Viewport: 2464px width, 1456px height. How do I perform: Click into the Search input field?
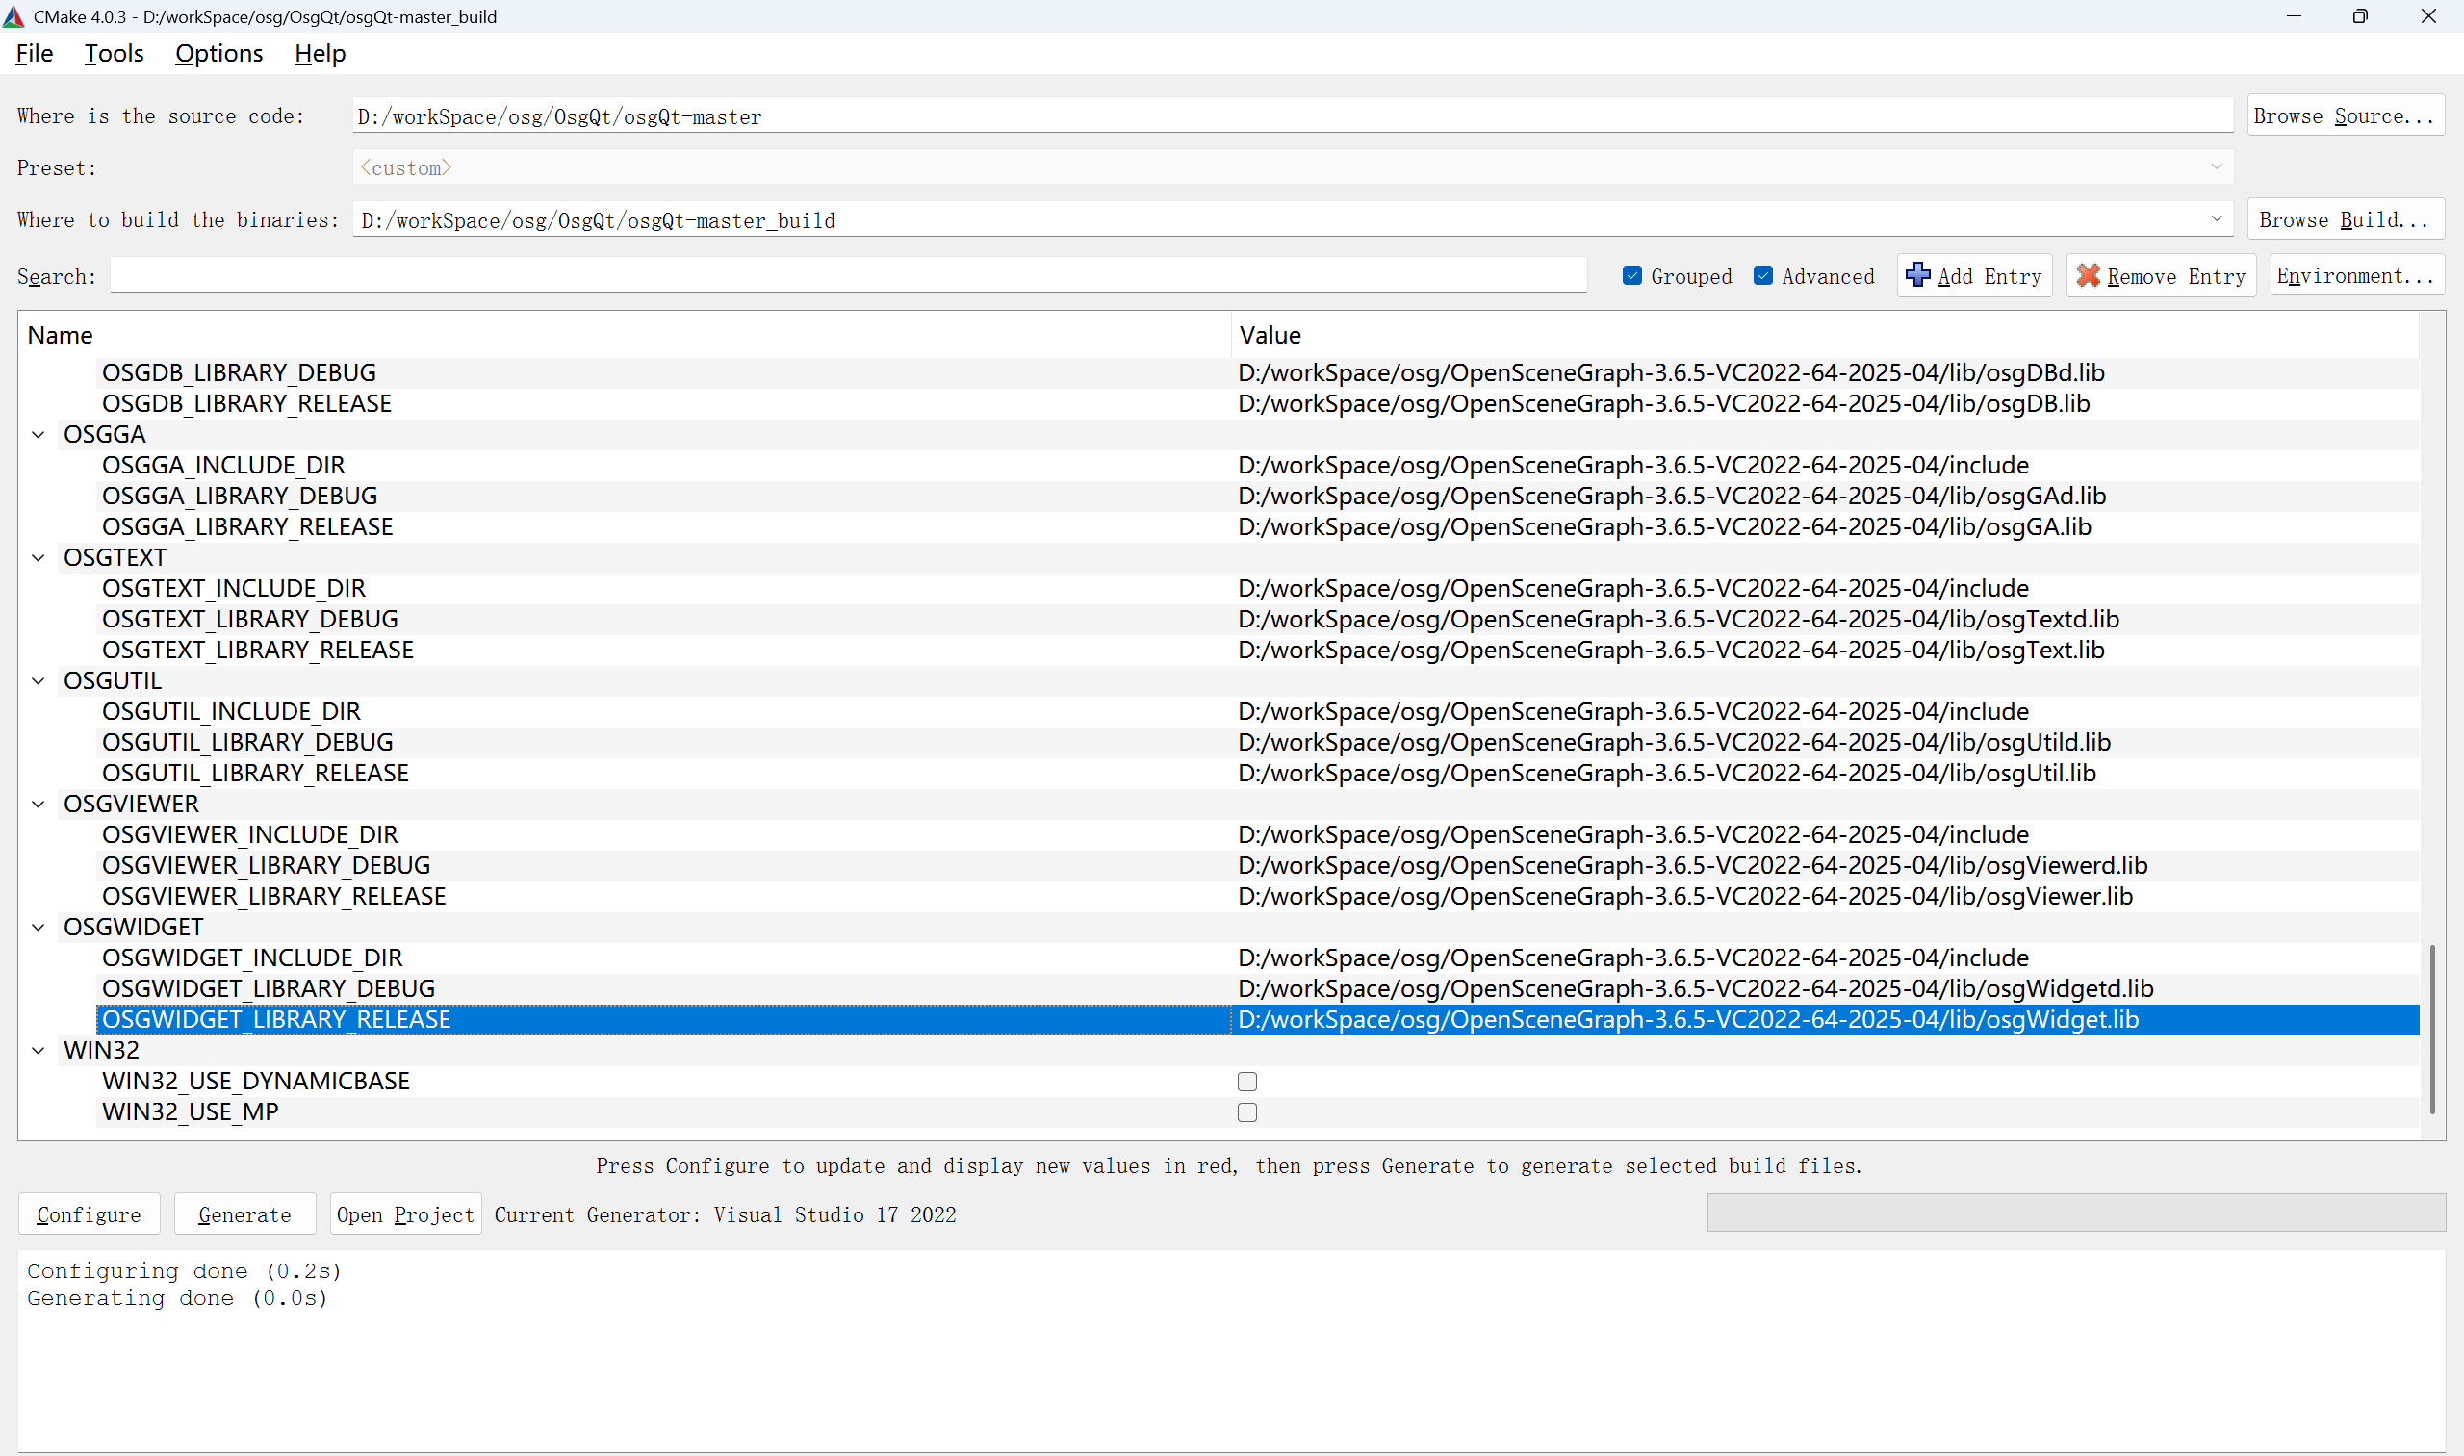848,275
